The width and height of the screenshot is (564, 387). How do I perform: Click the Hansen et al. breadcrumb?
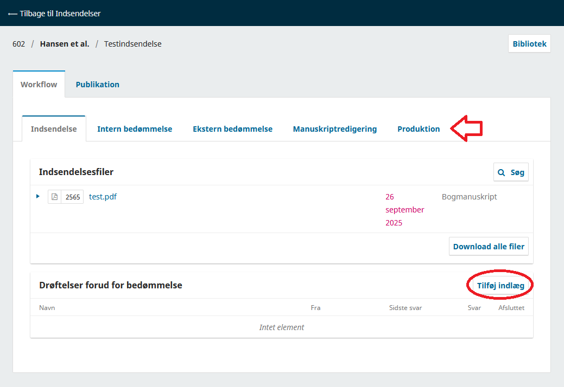64,44
